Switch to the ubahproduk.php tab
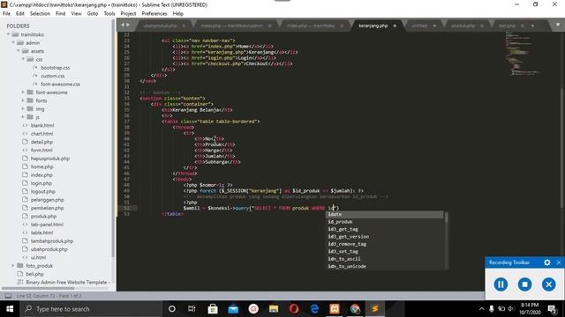565x317 pixels. click(x=160, y=26)
